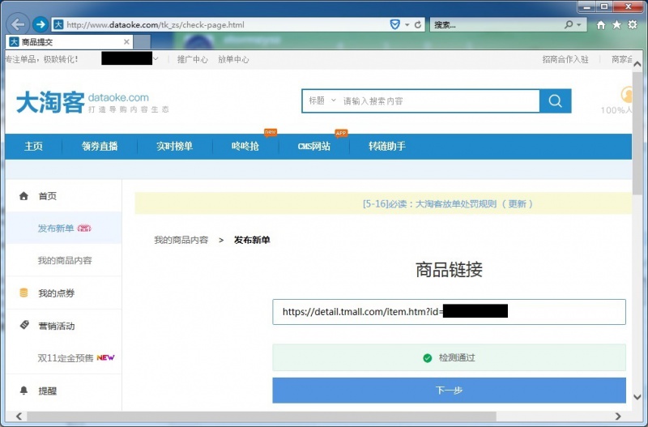Click the 发布新单 breadcrumb text
The image size is (648, 427).
[x=252, y=240]
